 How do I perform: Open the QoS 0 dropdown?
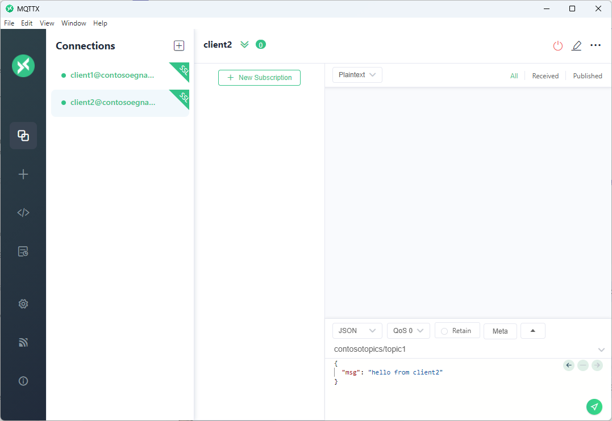pos(408,331)
